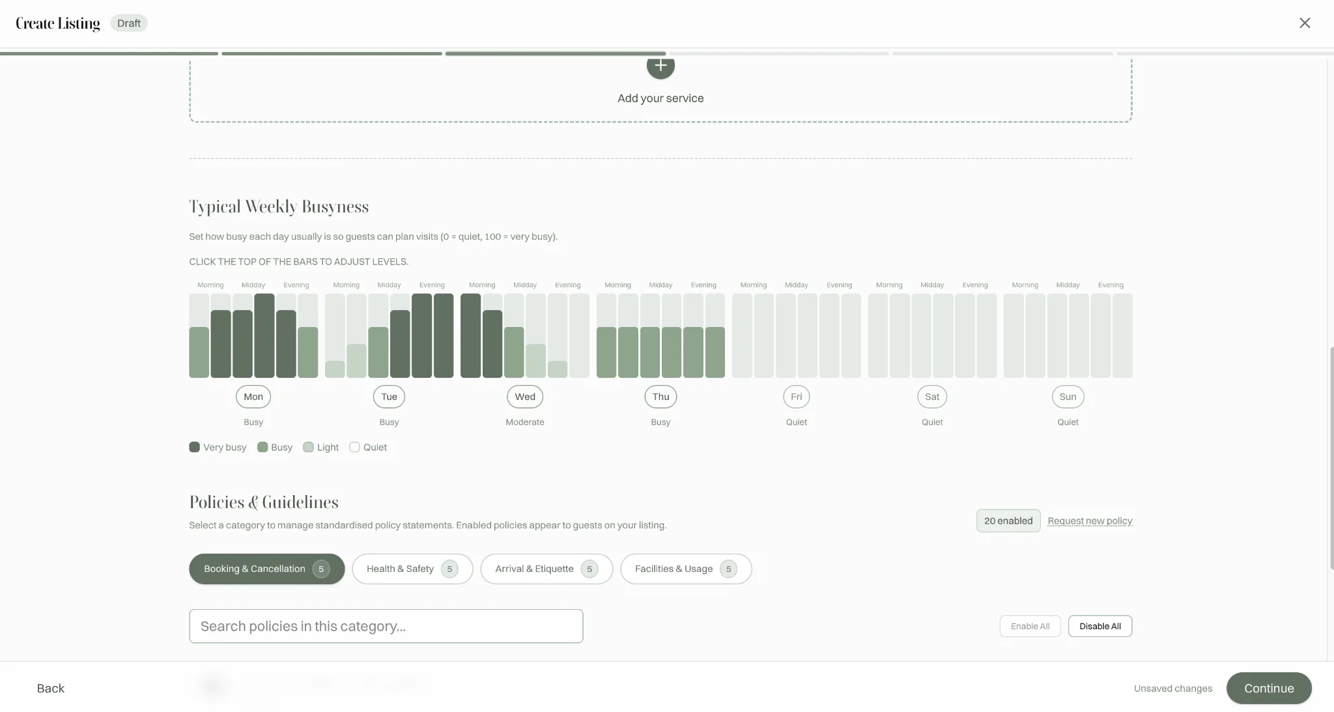Click the Draft status badge
1334x712 pixels.
click(129, 23)
